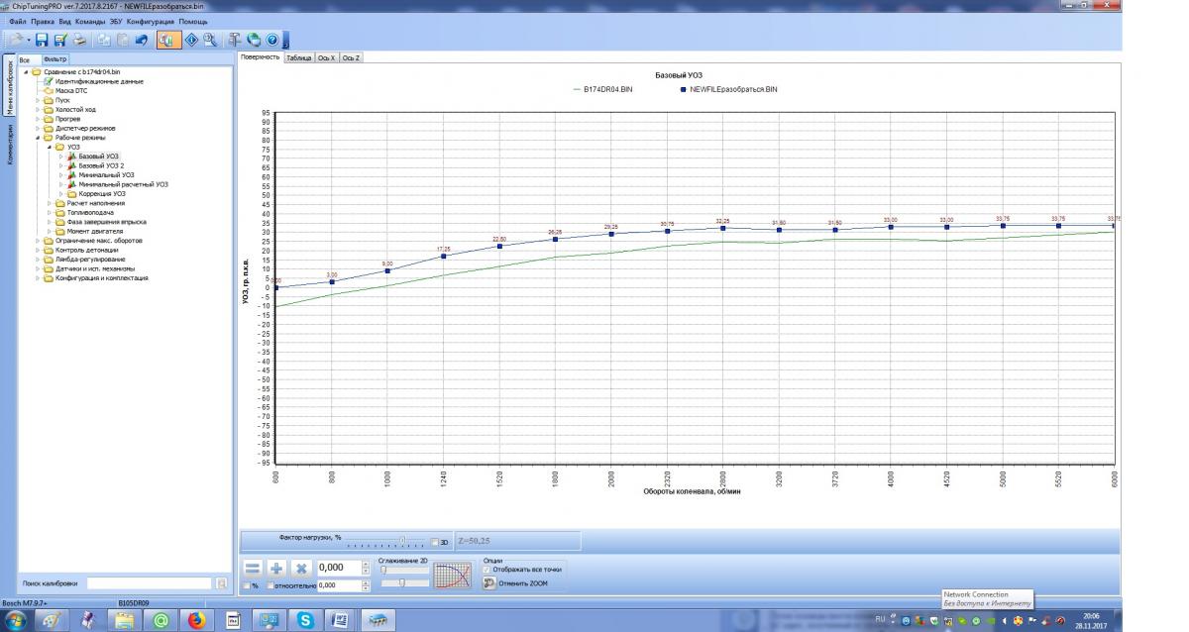Click the 'Поиск калибровки' search field
1189x632 pixels.
tap(149, 583)
